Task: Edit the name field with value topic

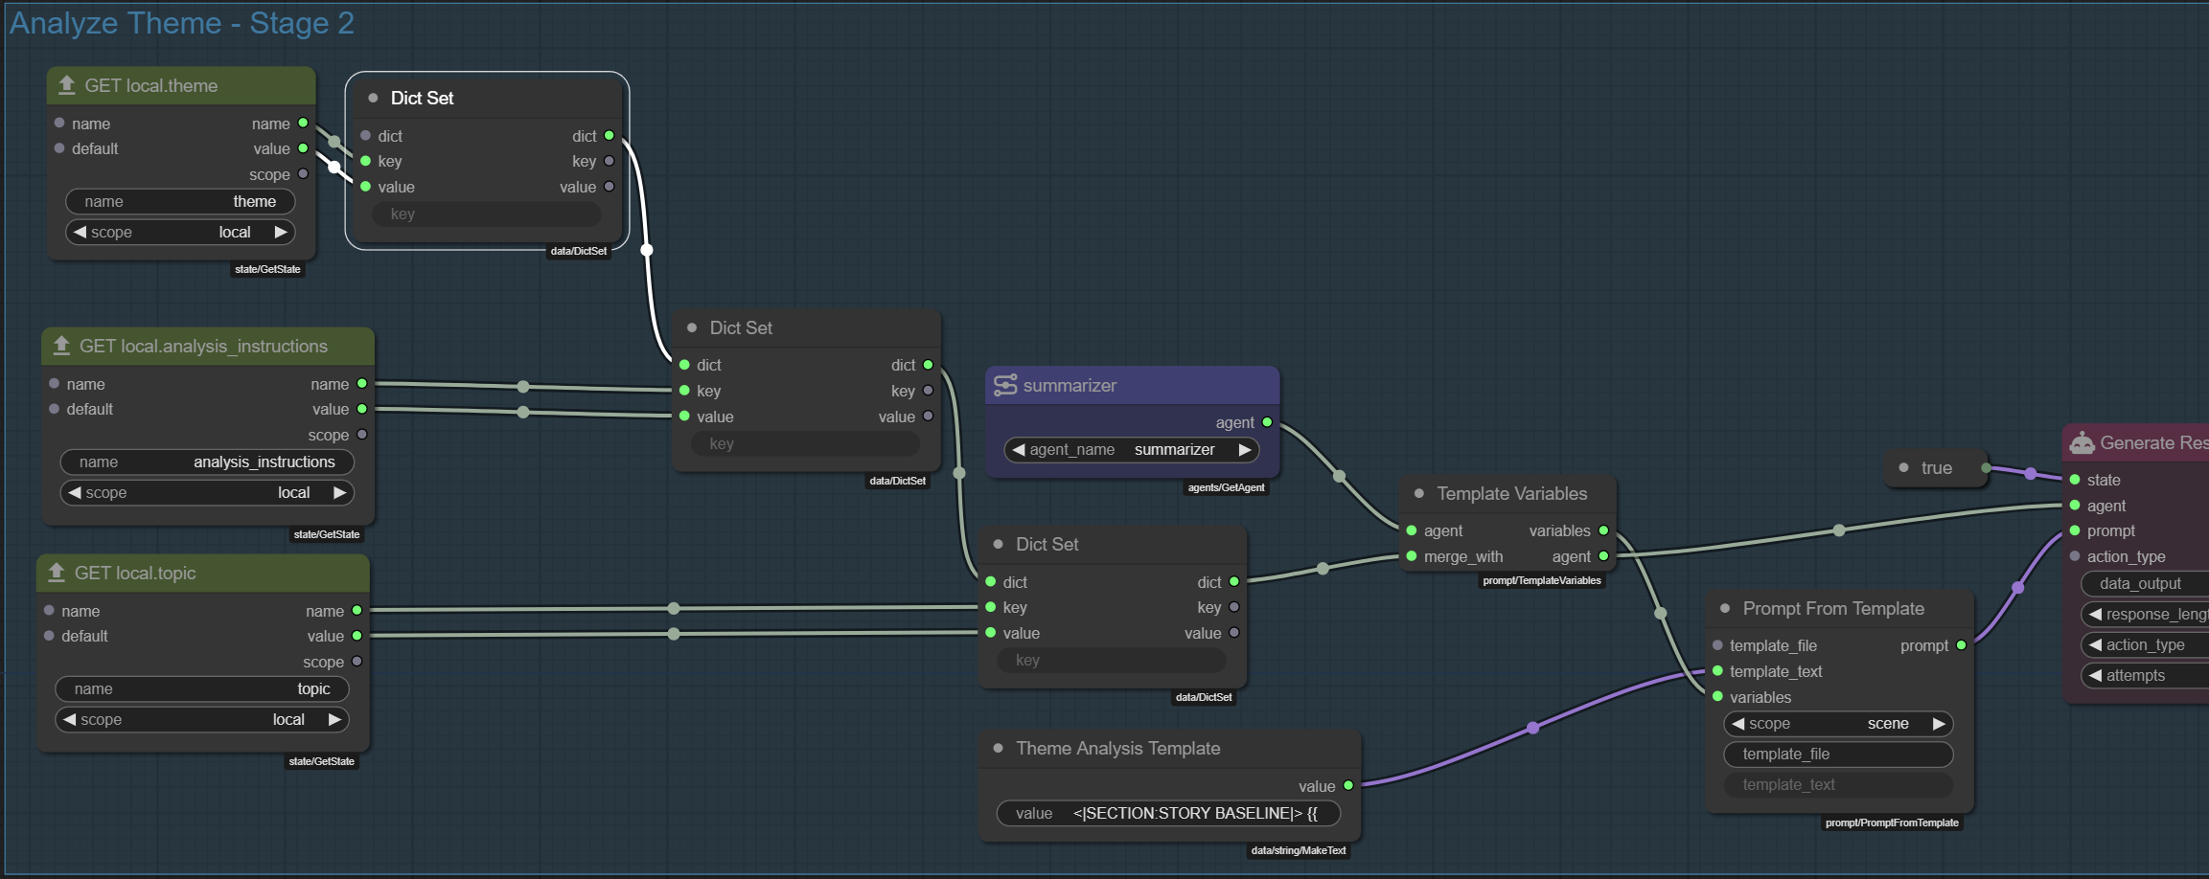Action: (202, 688)
